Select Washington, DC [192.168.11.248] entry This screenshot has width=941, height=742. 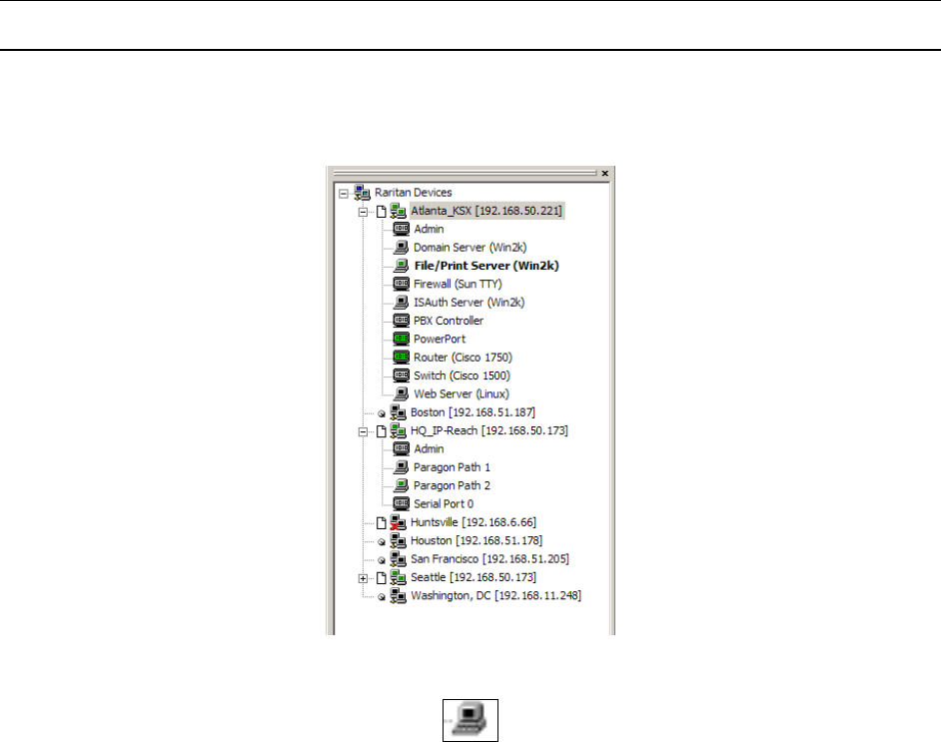[x=495, y=595]
